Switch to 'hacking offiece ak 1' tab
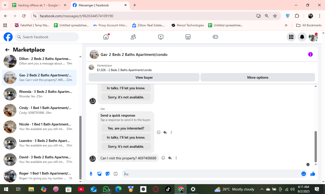325x194 pixels. (x=40, y=5)
